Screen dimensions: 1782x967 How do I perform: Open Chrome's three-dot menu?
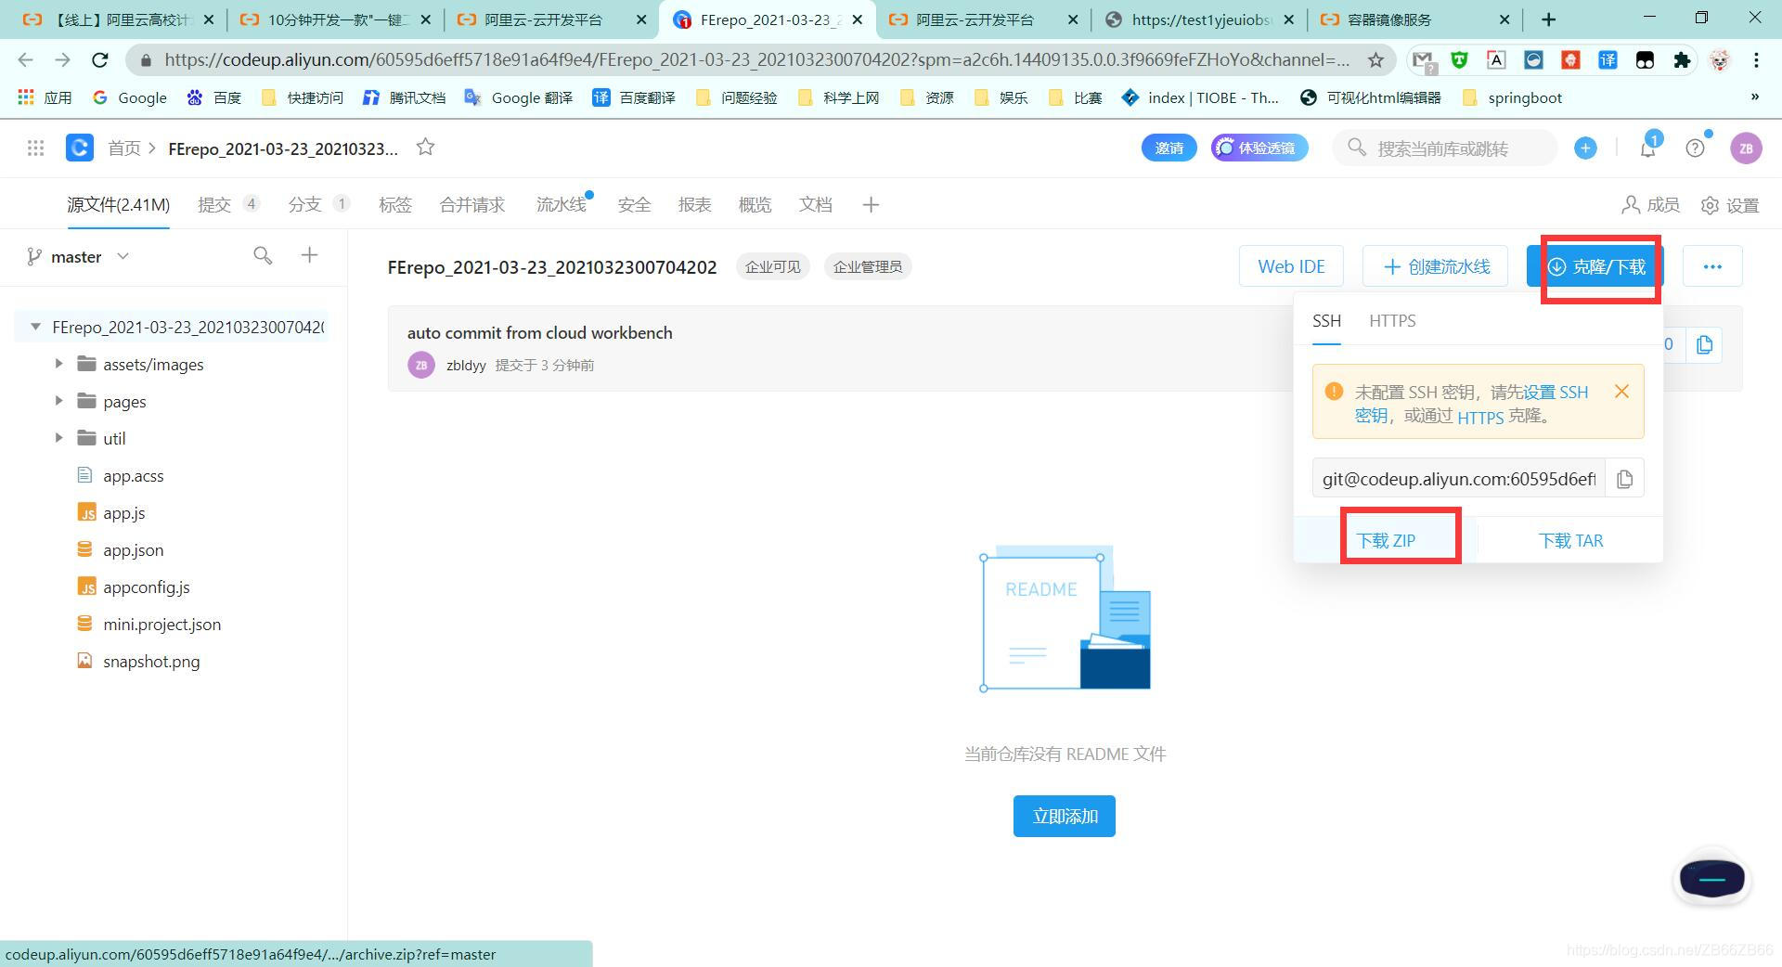tap(1756, 60)
